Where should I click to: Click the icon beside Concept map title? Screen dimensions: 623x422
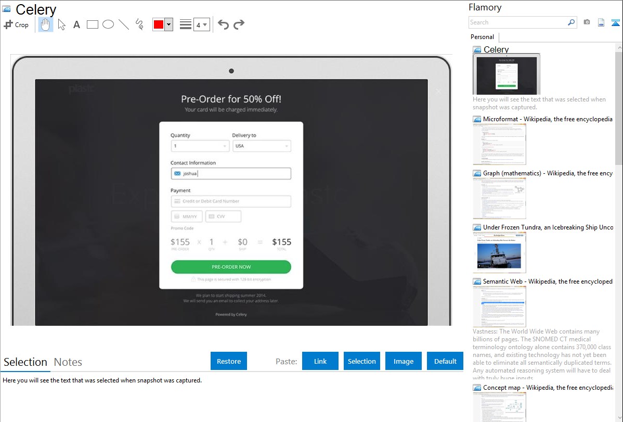pyautogui.click(x=477, y=388)
